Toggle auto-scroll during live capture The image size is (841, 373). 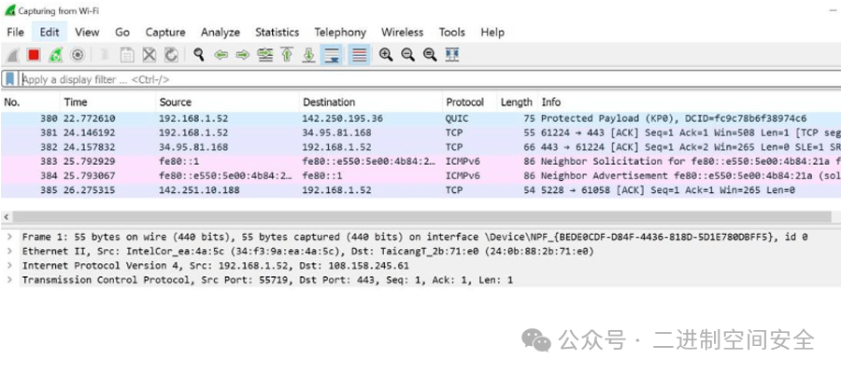tap(332, 55)
